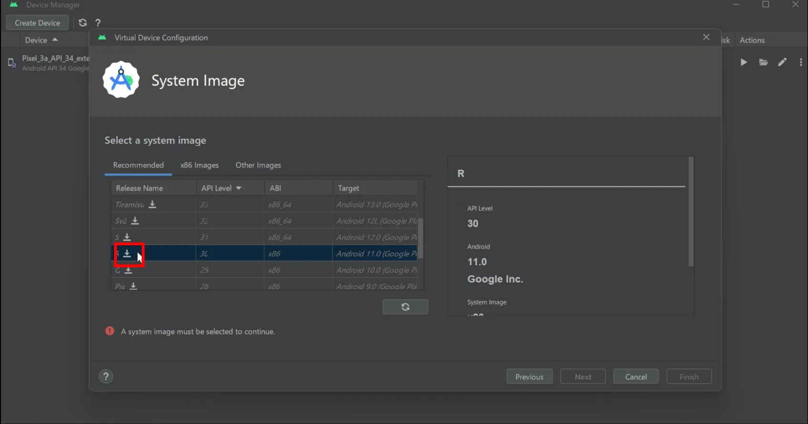Click the image details panel scrollbar

691,211
